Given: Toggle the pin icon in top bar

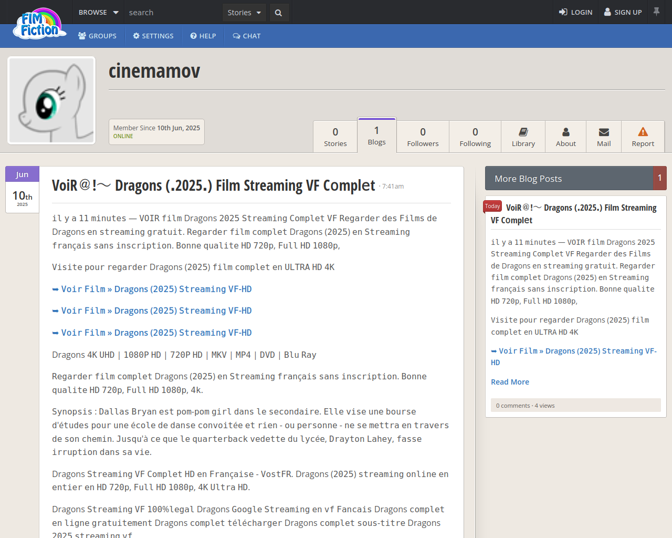Looking at the screenshot, I should click(656, 12).
